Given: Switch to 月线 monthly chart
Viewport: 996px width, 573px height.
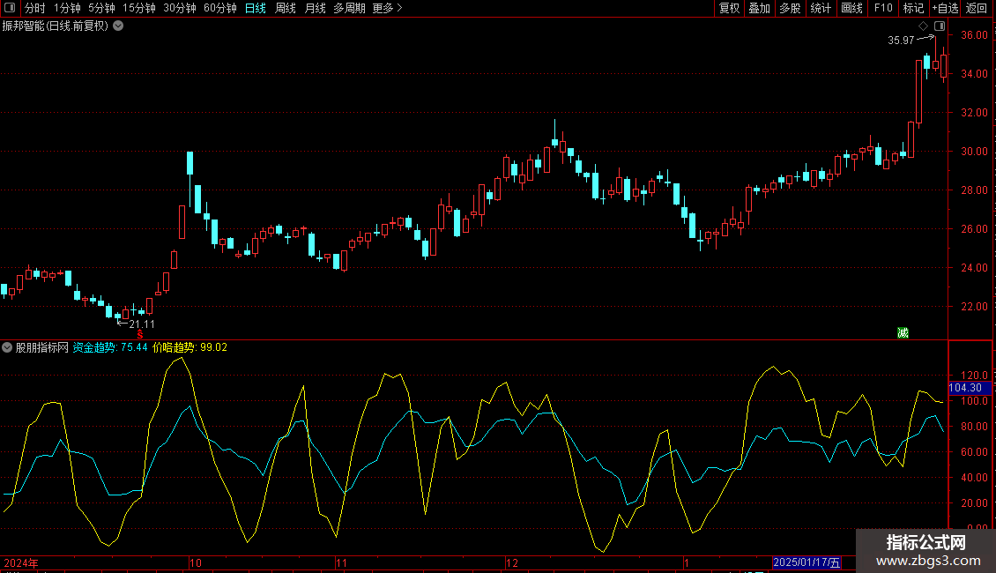Looking at the screenshot, I should 315,8.
